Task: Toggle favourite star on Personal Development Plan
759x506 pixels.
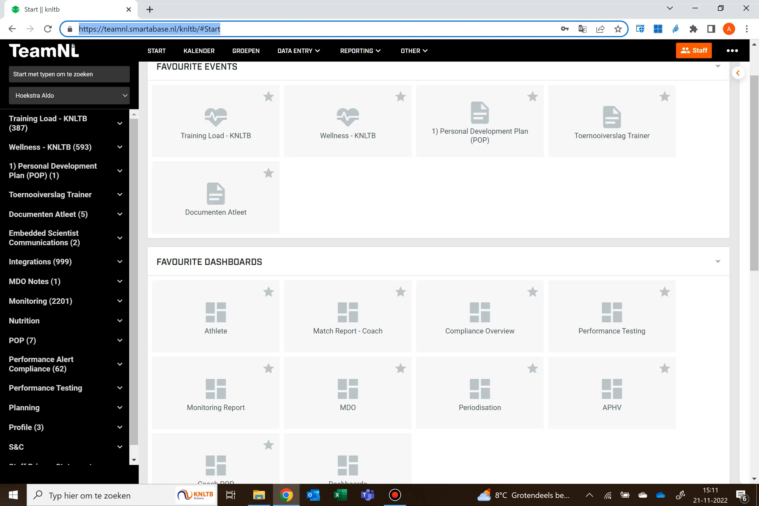Action: (x=532, y=97)
